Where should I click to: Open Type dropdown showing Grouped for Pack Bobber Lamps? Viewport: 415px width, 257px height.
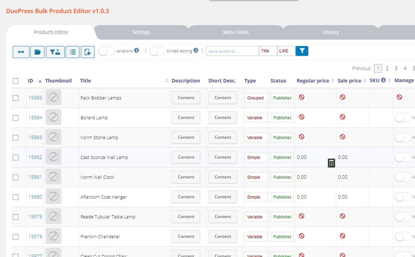(x=256, y=98)
